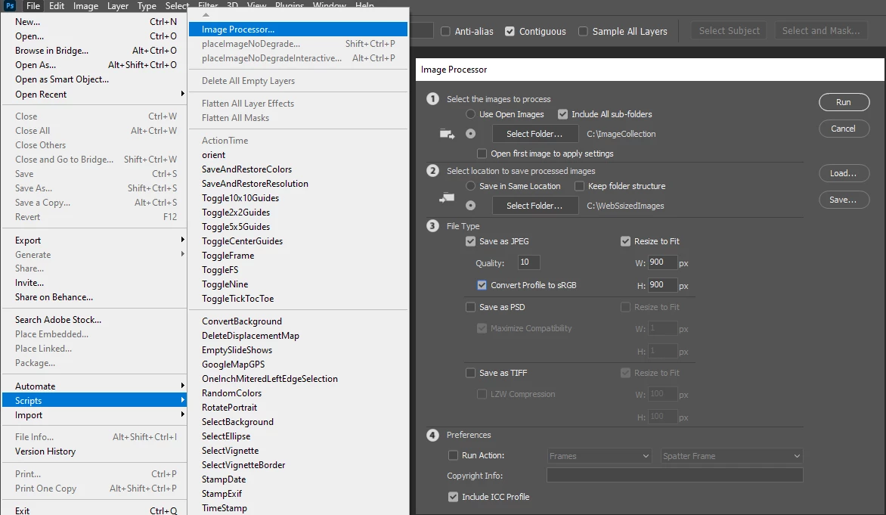Expand the Export submenu
The width and height of the screenshot is (886, 515).
point(94,240)
